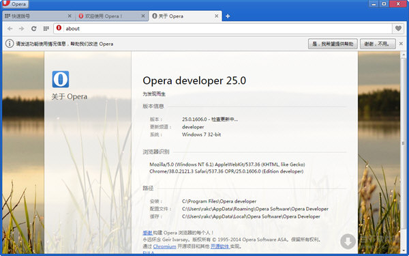
Task: Go forward with the right arrow
Action: 22,29
